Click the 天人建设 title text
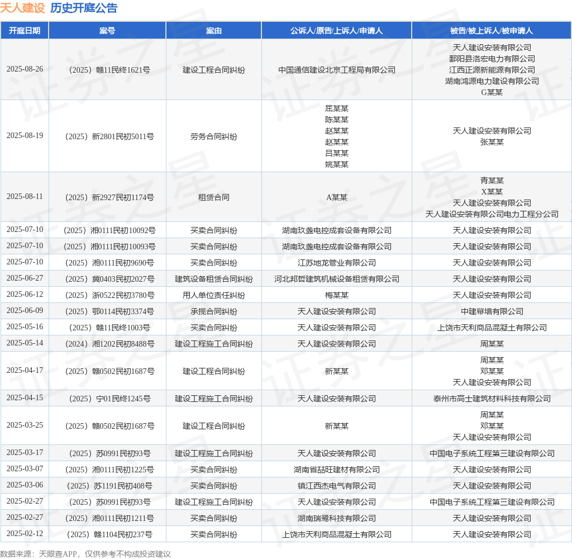This screenshot has height=559, width=572. (22, 8)
